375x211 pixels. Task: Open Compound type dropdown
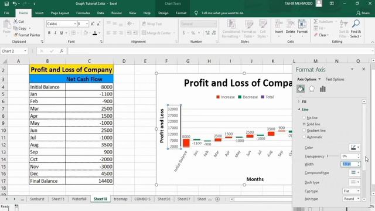[x=354, y=172]
